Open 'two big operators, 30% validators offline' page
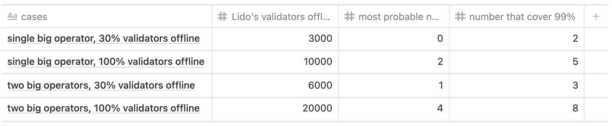612x126 pixels. coord(101,85)
